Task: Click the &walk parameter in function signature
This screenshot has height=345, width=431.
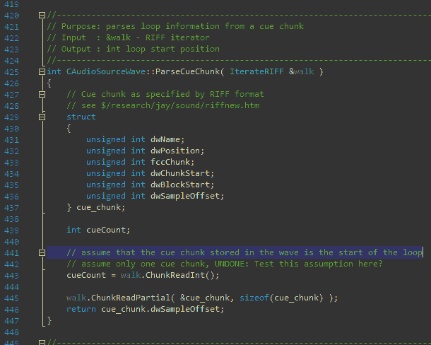Action: click(x=301, y=71)
